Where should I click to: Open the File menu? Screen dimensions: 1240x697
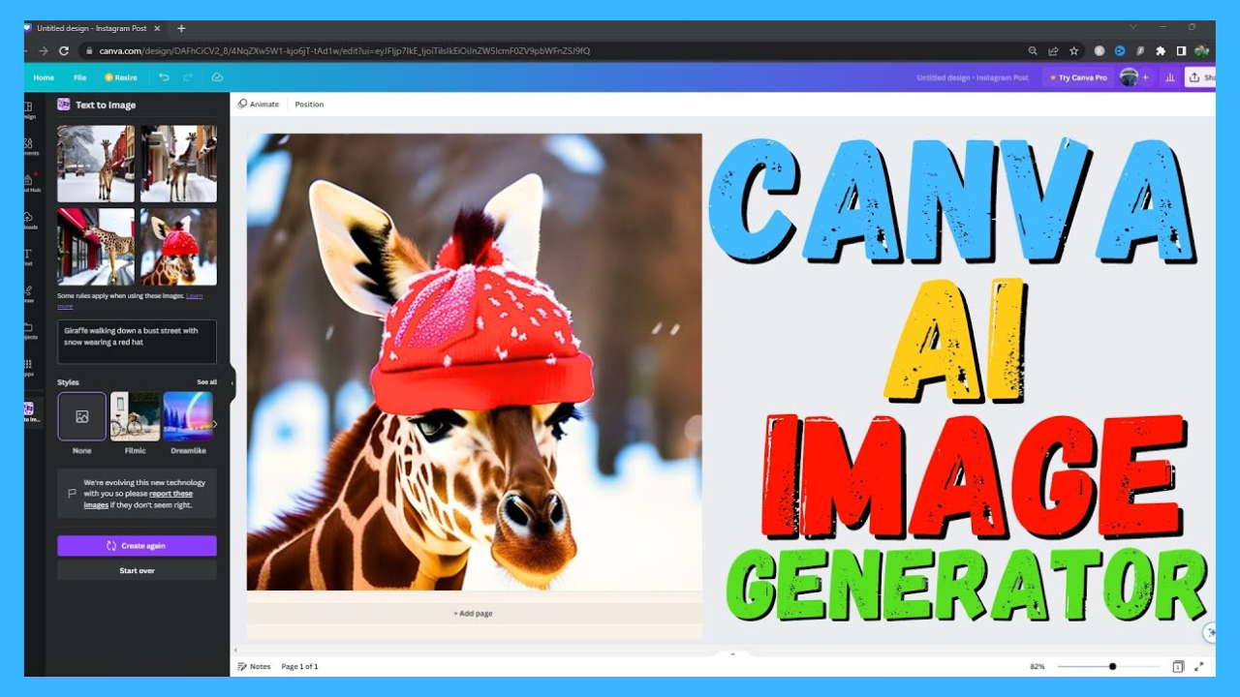pyautogui.click(x=79, y=77)
